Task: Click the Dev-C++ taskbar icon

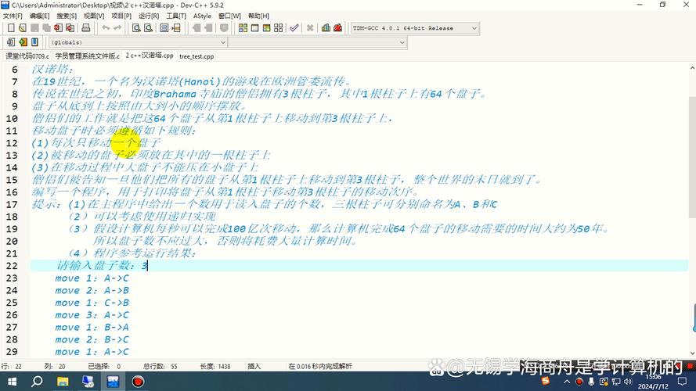Action: pyautogui.click(x=114, y=382)
